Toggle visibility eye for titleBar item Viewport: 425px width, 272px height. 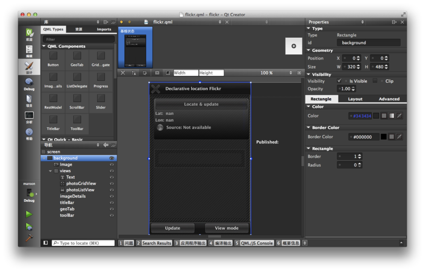112,202
